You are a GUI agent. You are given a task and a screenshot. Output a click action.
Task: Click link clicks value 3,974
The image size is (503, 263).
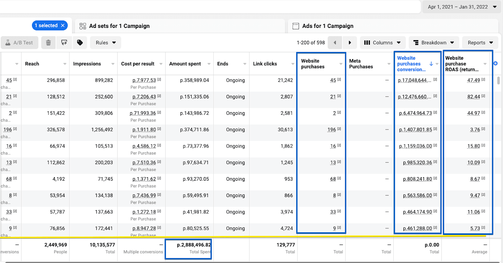click(x=286, y=212)
